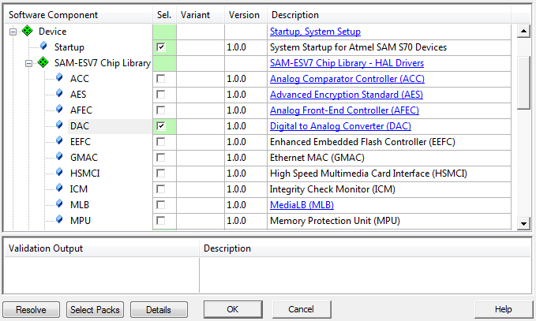Click the blue diamond icon next to ICM

point(60,189)
